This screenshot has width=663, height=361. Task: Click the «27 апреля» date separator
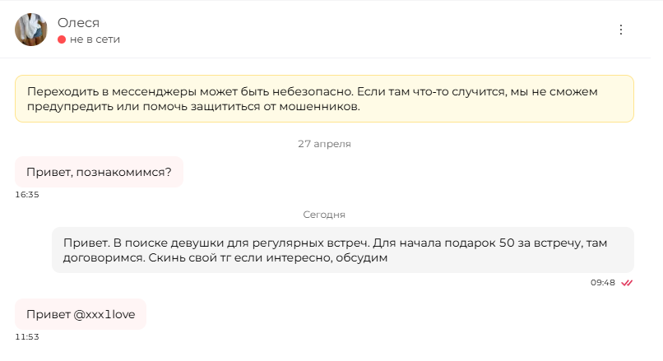coord(324,144)
